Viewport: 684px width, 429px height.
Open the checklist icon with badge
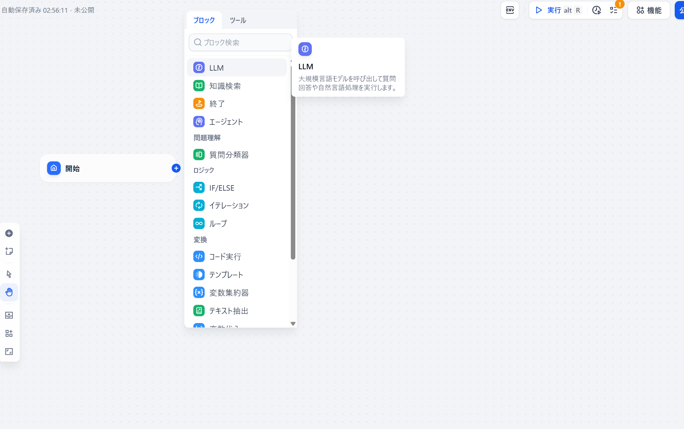pos(614,10)
